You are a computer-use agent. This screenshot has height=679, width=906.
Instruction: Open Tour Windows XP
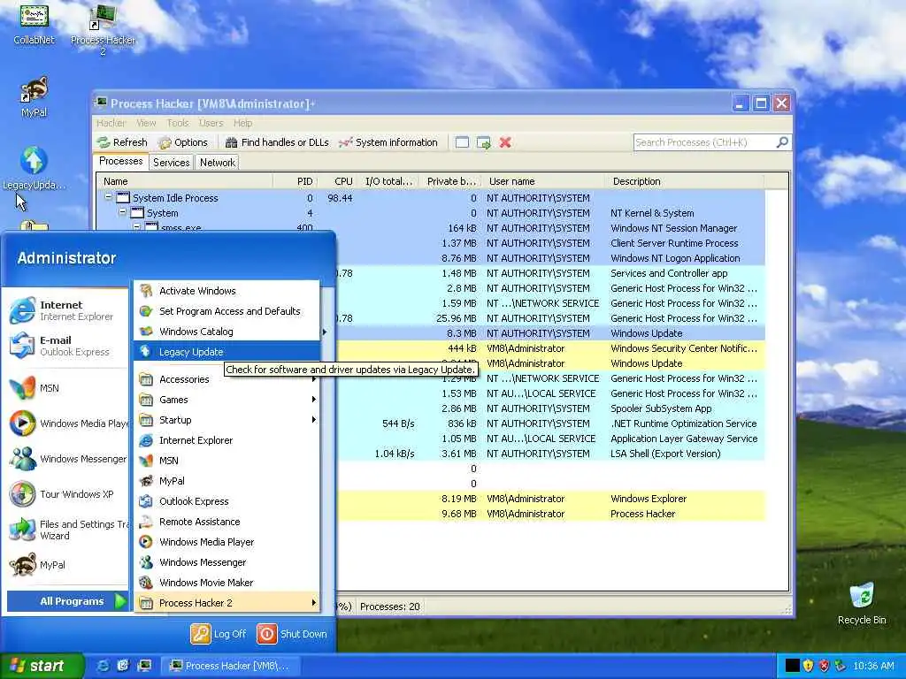click(x=66, y=494)
